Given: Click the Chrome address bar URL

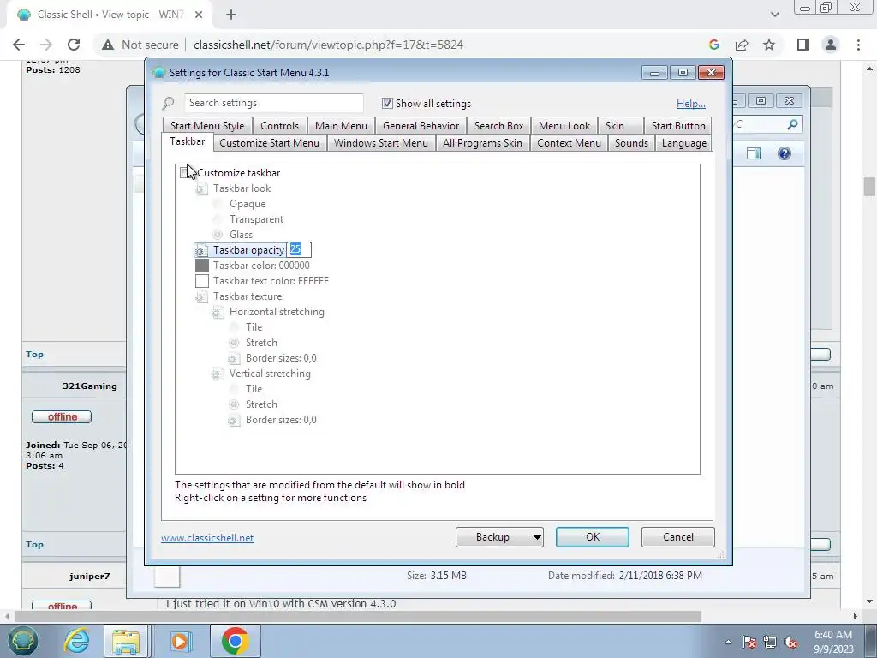Looking at the screenshot, I should 328,45.
